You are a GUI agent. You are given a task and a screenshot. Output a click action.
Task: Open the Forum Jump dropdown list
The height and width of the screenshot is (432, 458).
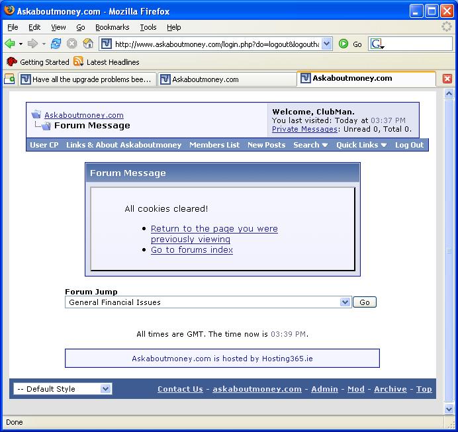click(208, 302)
